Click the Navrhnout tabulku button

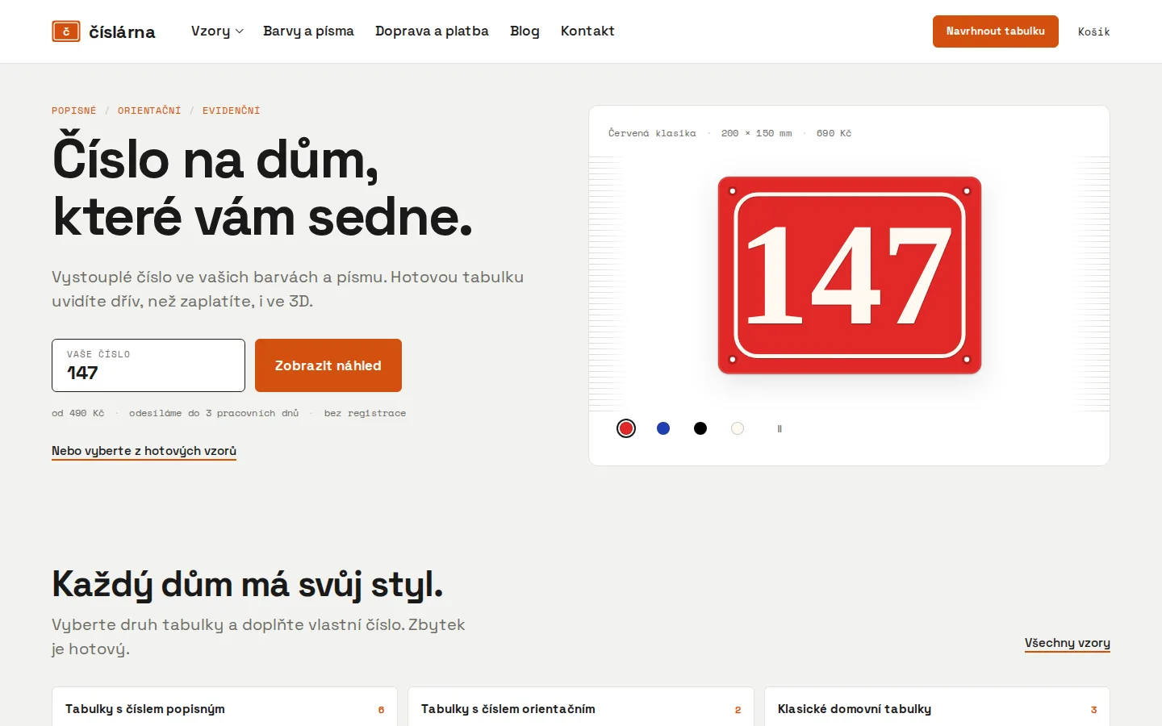point(996,31)
